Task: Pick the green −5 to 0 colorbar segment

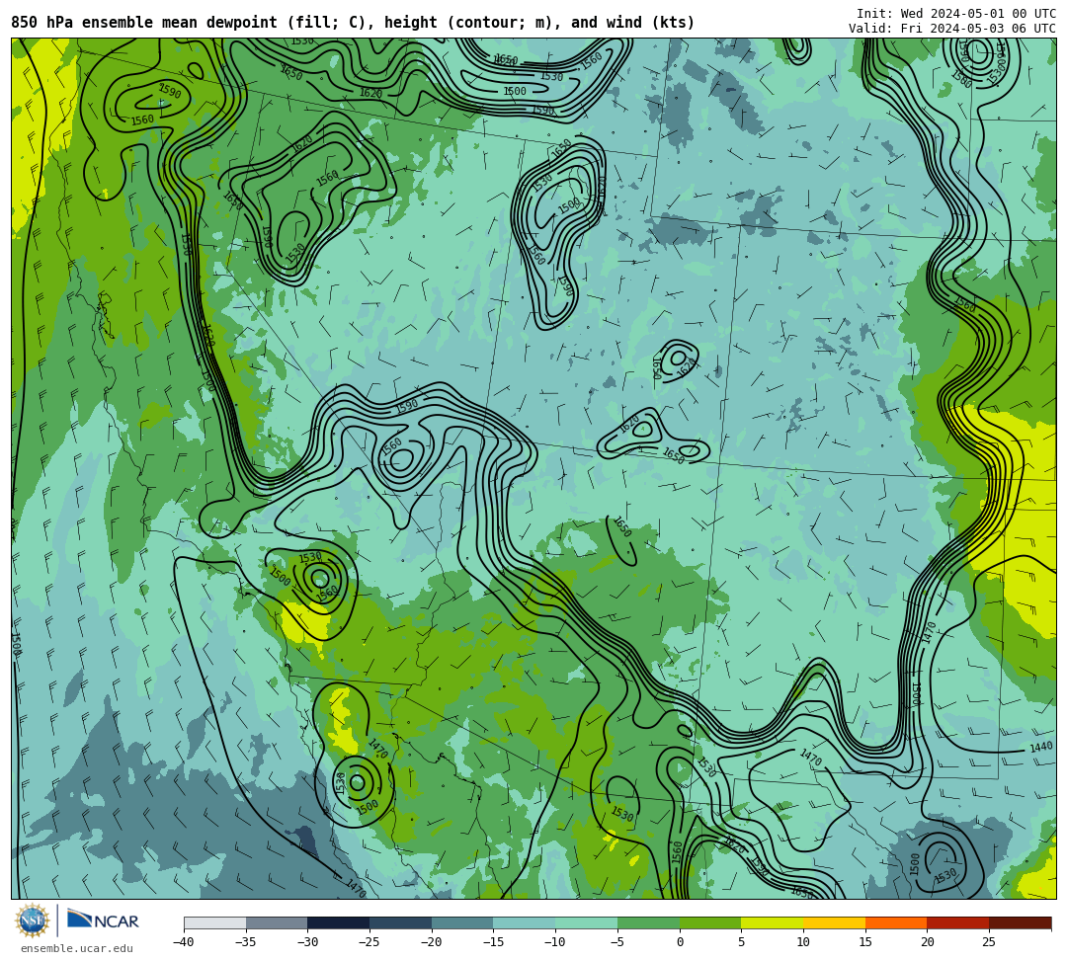Action: pyautogui.click(x=648, y=922)
